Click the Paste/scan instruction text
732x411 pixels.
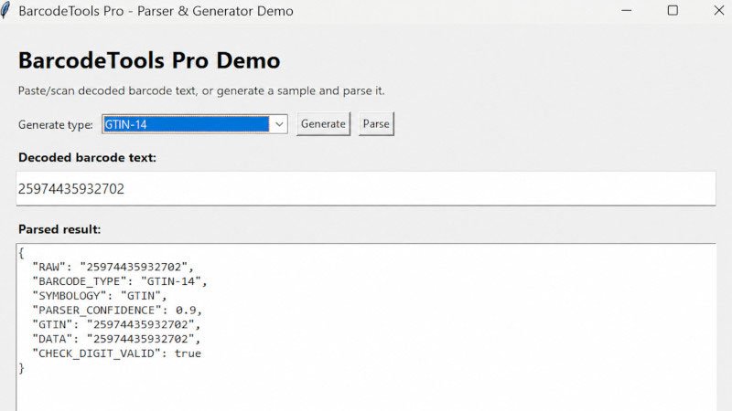click(x=201, y=90)
